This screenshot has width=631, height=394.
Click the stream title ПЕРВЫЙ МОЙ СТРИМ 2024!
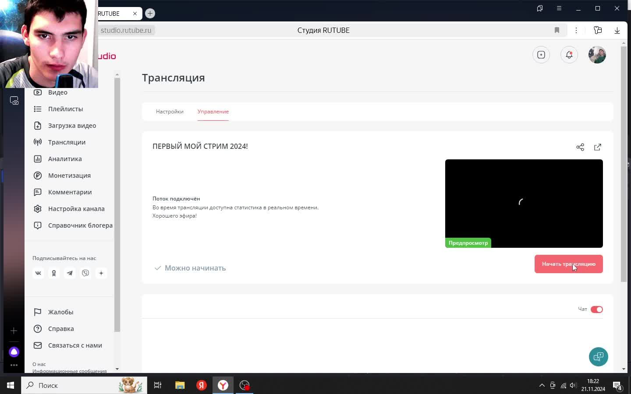200,146
